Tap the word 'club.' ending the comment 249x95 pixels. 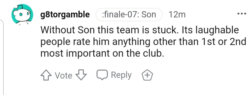[x=153, y=53]
